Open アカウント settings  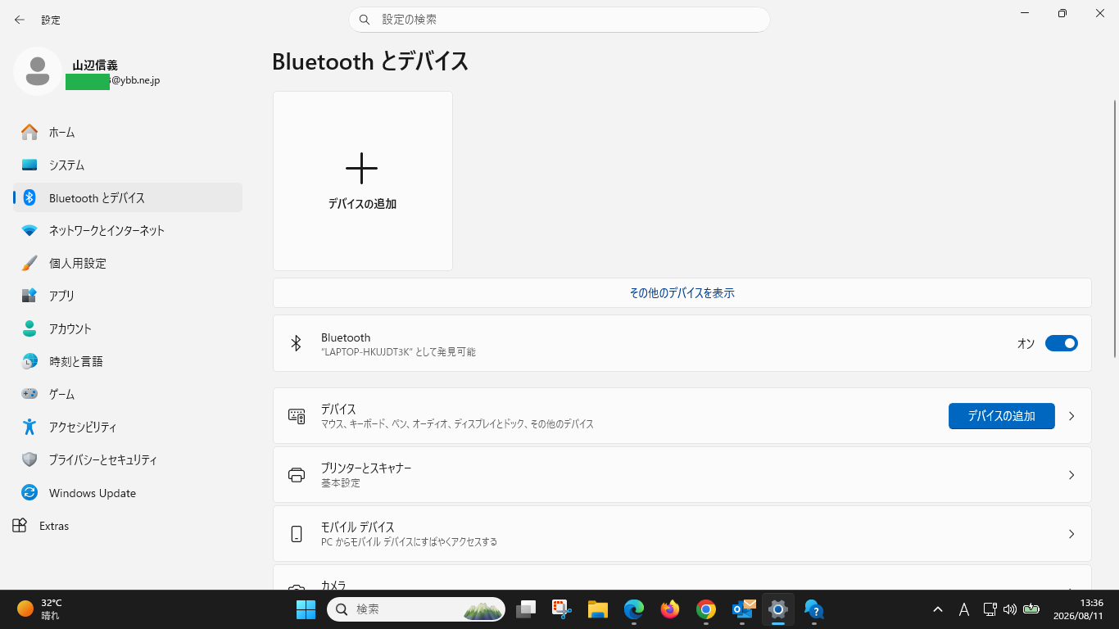tap(128, 328)
